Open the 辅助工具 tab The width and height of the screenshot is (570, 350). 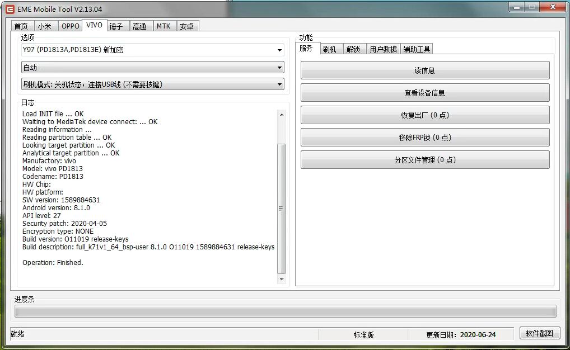(x=417, y=49)
